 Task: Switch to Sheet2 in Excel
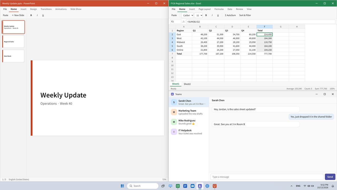click(x=187, y=84)
